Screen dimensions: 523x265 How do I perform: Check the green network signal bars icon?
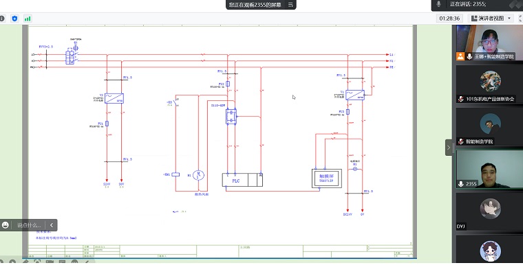click(28, 19)
